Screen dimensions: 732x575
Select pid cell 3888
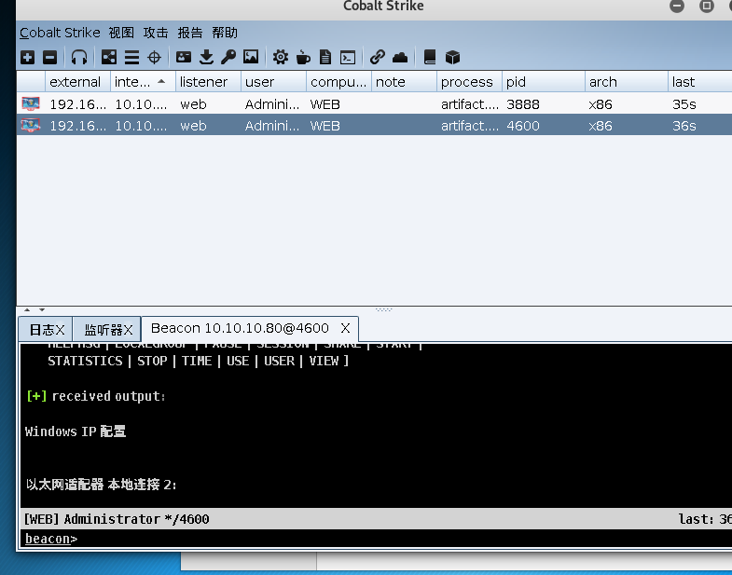[523, 104]
